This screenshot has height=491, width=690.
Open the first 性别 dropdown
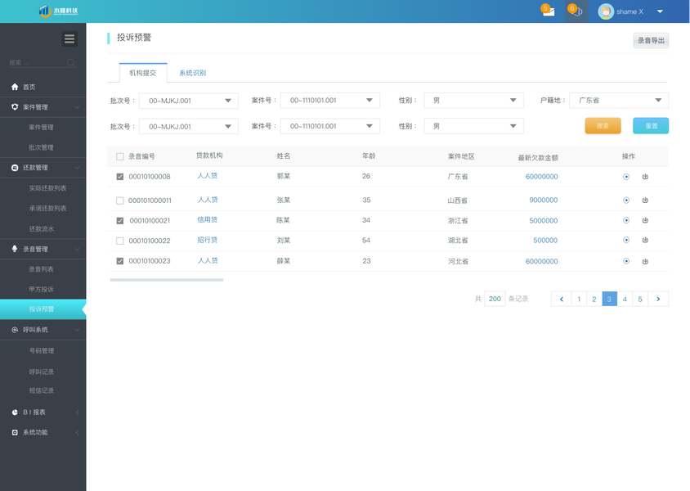tap(473, 101)
